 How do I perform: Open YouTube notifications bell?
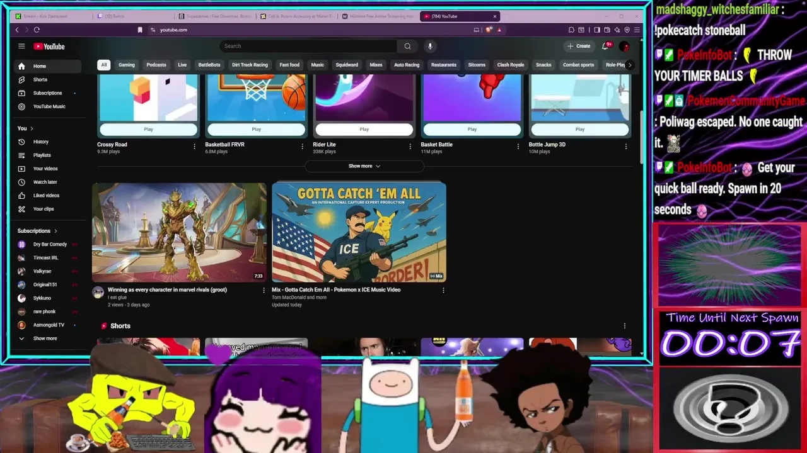605,46
